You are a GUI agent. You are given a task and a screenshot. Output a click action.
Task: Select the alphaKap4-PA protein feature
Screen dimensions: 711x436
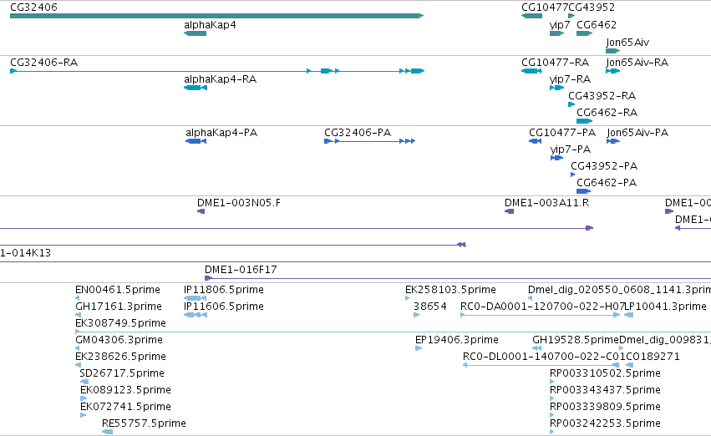click(196, 141)
